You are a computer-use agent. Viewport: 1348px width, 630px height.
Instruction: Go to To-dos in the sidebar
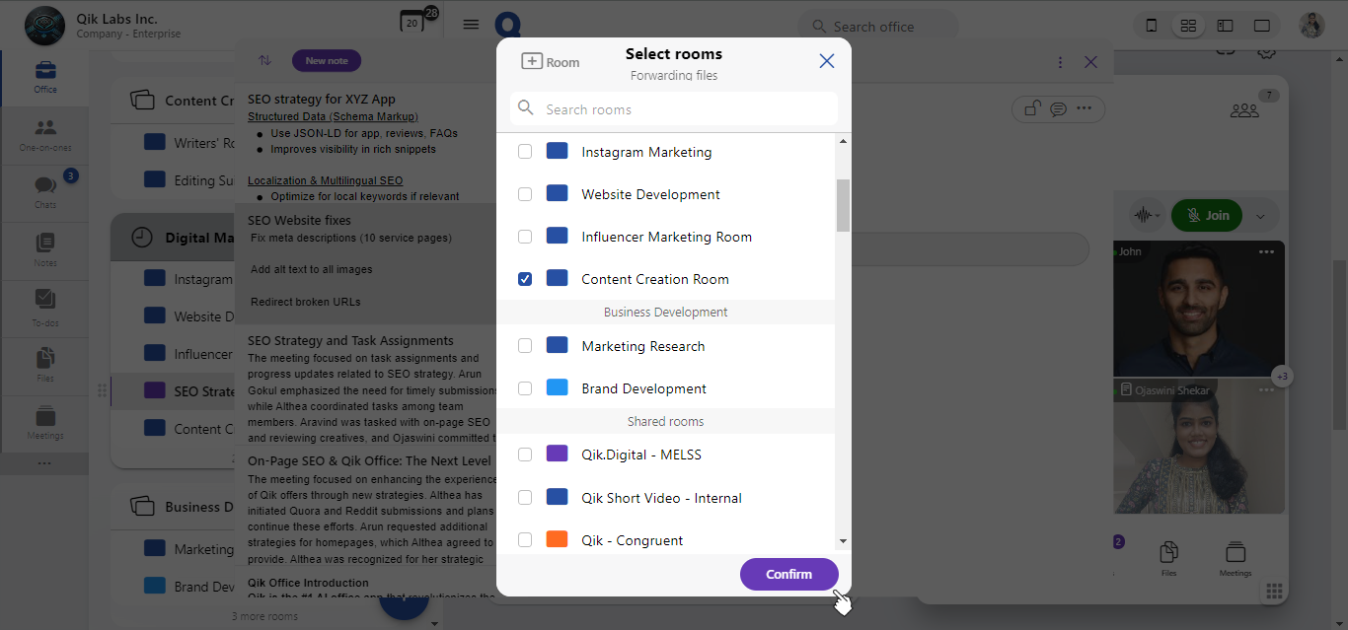(x=45, y=306)
